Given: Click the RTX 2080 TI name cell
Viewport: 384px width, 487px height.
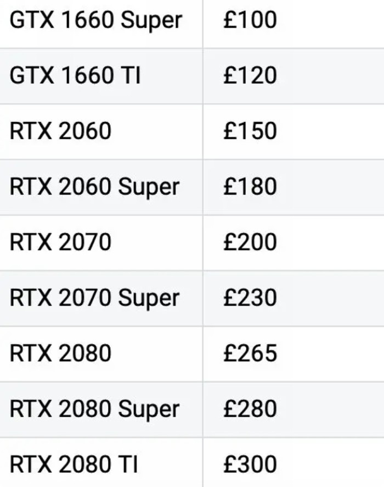Looking at the screenshot, I should tap(74, 464).
